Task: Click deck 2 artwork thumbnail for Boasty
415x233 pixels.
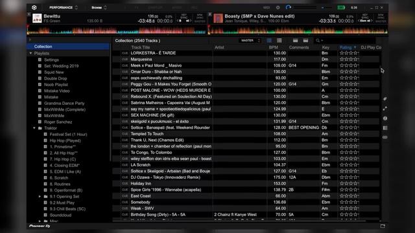Action: tap(218, 18)
